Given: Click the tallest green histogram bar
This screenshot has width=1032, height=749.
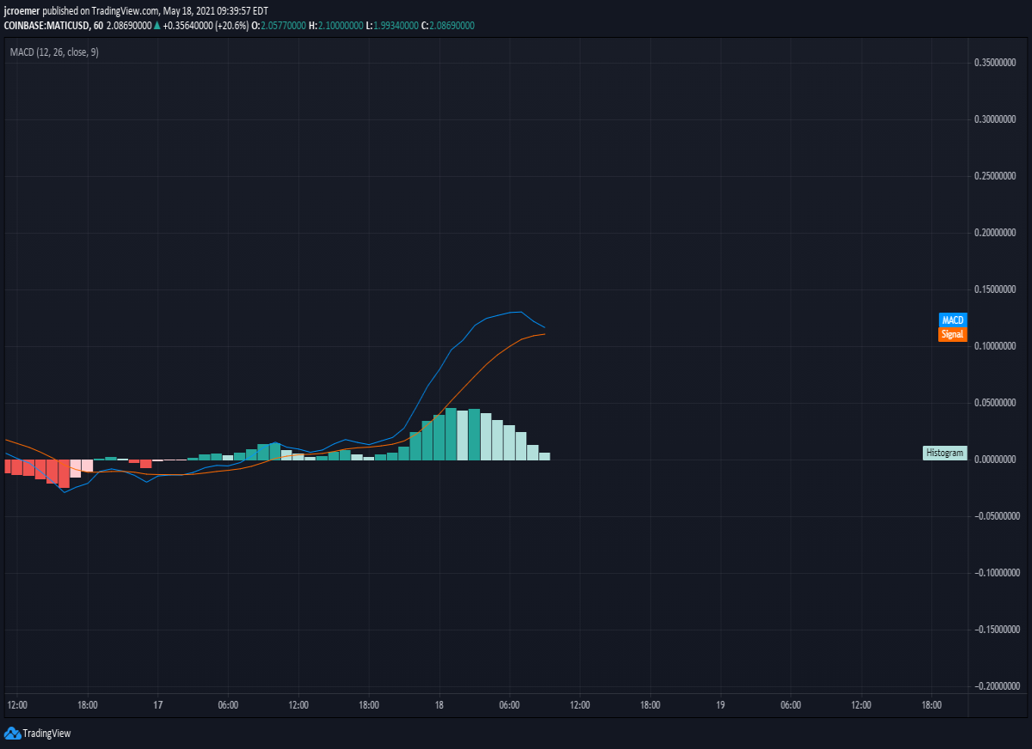Looking at the screenshot, I should click(451, 434).
